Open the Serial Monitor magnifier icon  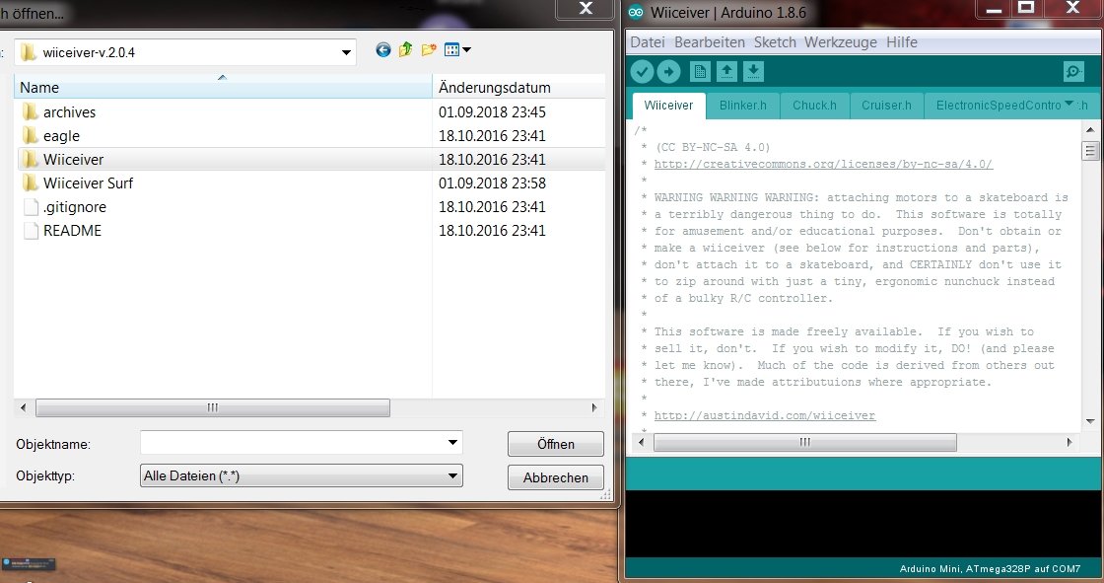click(x=1073, y=71)
